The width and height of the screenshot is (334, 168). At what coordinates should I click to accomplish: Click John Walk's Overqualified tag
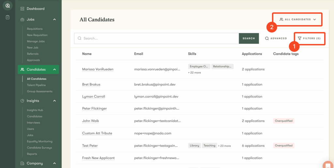(283, 121)
